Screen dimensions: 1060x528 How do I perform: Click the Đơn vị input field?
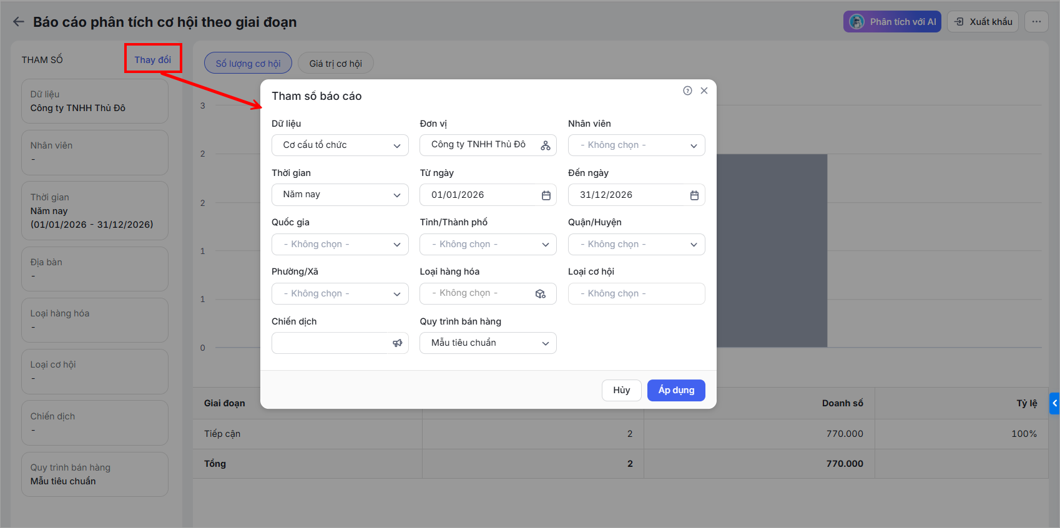[488, 145]
